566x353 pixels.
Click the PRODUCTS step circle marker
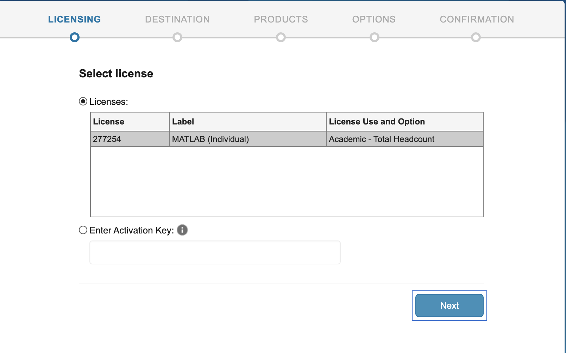[281, 37]
